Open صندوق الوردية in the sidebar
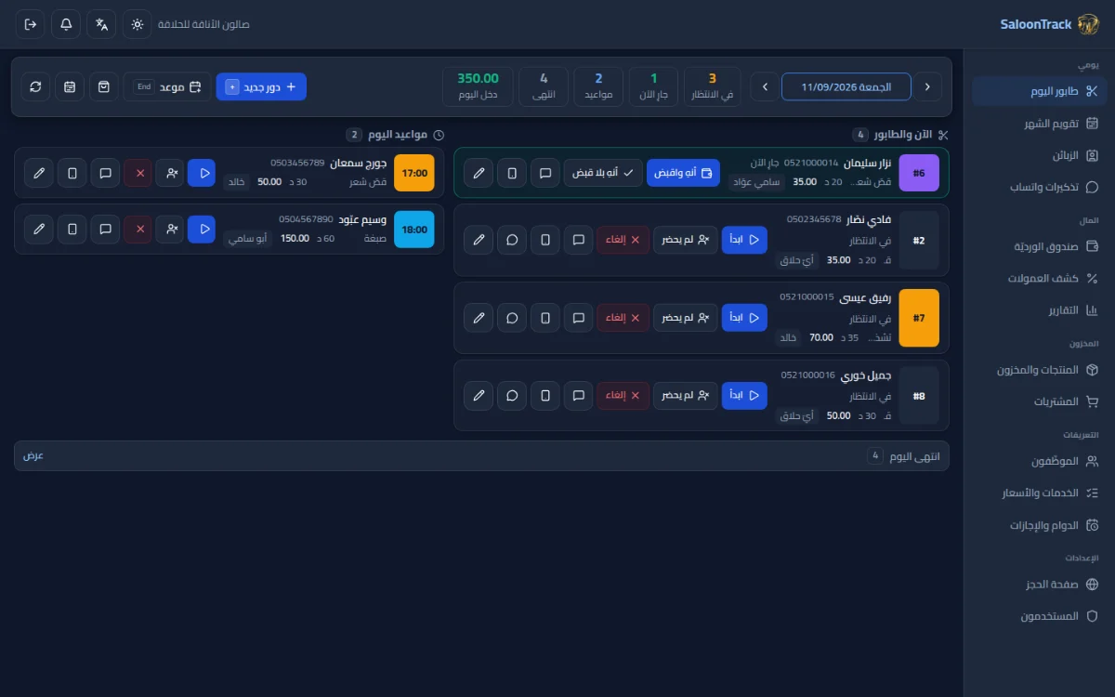The width and height of the screenshot is (1115, 697). pos(1039,246)
